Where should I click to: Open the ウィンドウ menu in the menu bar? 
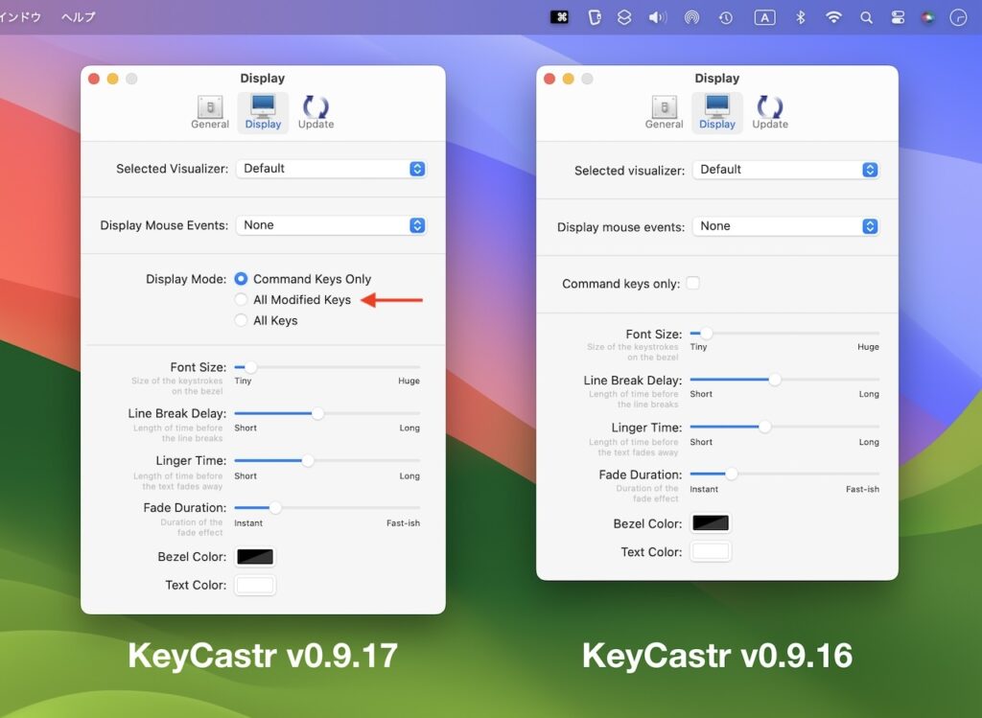click(21, 16)
